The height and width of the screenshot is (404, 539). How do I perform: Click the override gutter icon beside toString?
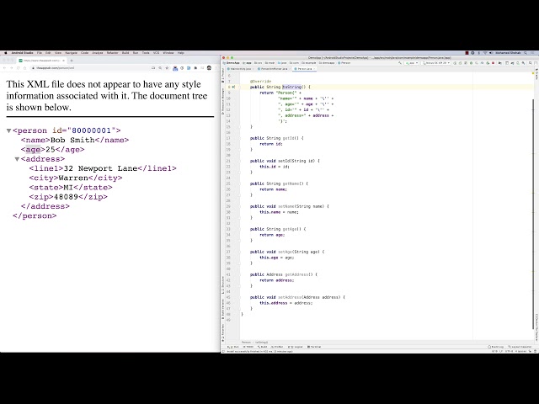coord(233,88)
